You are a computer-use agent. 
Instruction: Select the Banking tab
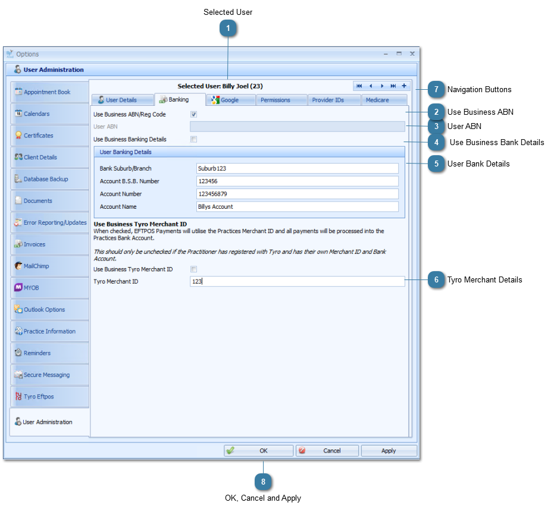[180, 99]
